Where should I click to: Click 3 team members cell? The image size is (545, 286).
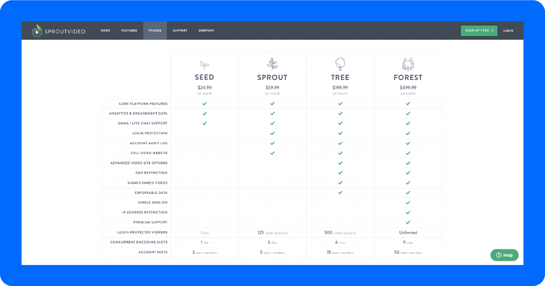[x=204, y=252]
